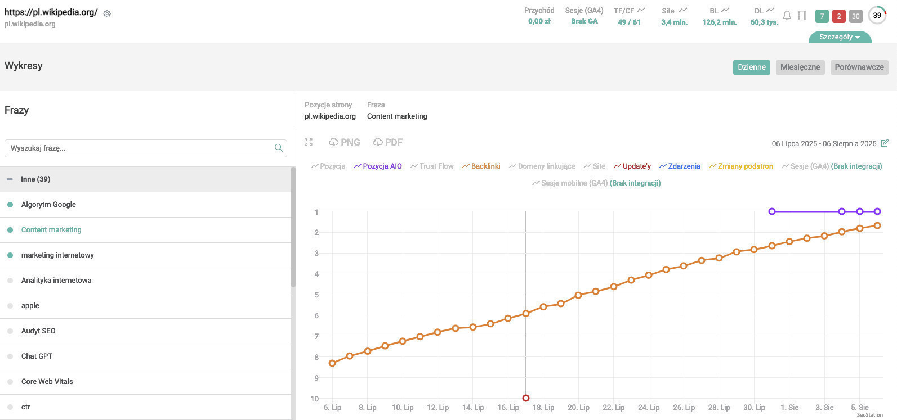Export the chart as PDF
This screenshot has width=897, height=420.
click(x=388, y=142)
